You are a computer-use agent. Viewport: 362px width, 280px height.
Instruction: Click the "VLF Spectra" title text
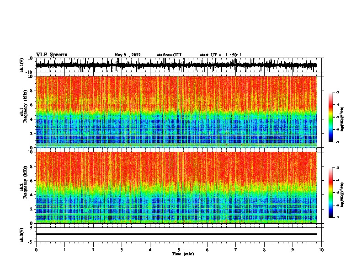(52, 55)
